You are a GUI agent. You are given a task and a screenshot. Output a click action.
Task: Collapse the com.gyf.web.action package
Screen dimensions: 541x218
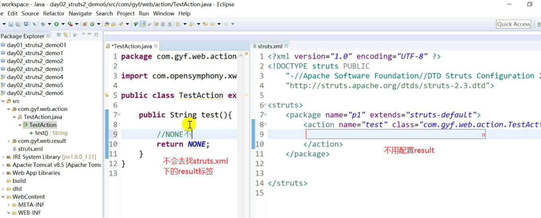click(9, 109)
